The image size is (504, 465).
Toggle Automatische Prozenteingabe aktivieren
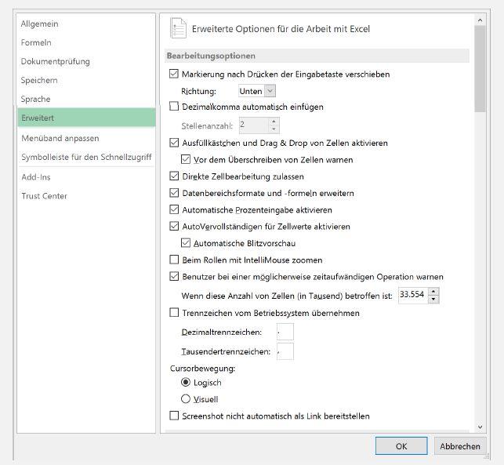point(174,209)
